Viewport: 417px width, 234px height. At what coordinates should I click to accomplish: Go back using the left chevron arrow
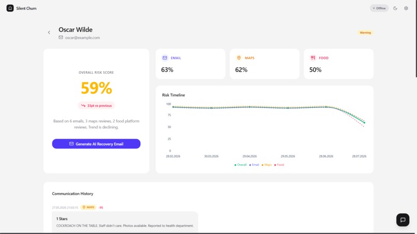click(49, 33)
